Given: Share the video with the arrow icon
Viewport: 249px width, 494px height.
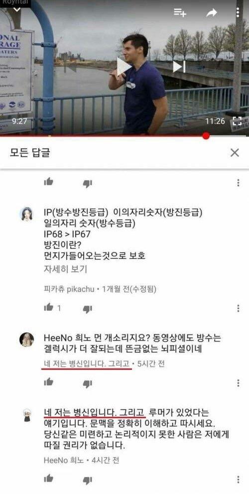Looking at the screenshot, I should tap(212, 12).
